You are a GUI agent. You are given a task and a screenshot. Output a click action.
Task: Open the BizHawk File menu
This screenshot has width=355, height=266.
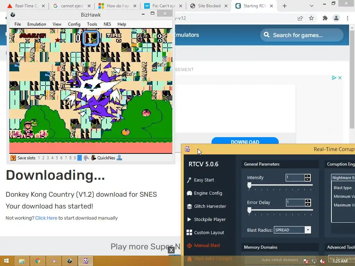tap(18, 24)
